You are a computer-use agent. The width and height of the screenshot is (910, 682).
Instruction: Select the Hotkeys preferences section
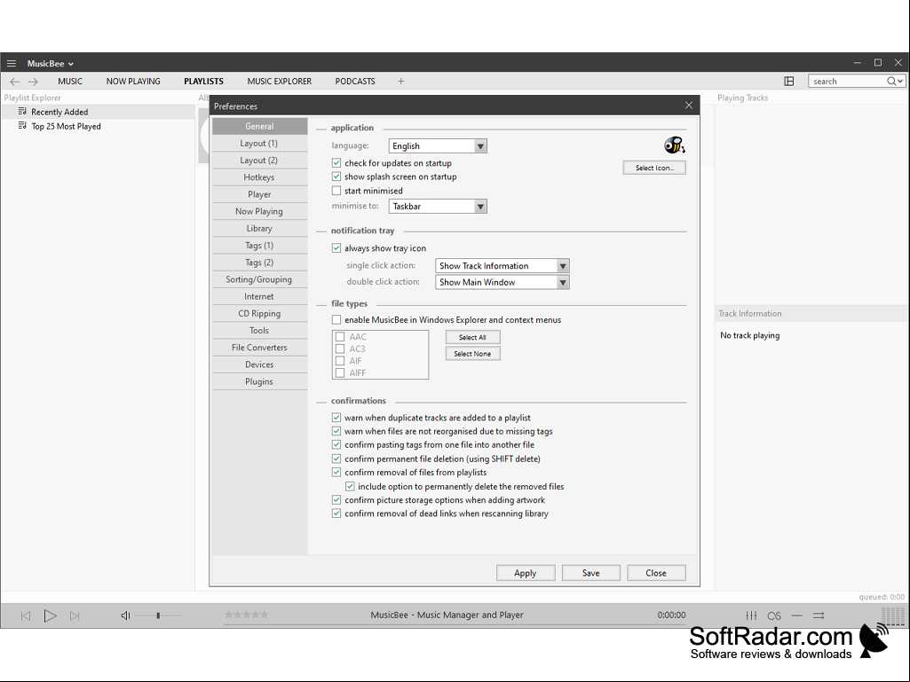[x=259, y=177]
